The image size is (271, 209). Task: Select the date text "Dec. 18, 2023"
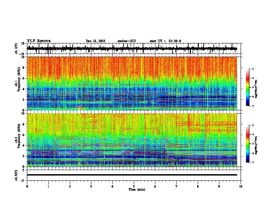[x=95, y=41]
